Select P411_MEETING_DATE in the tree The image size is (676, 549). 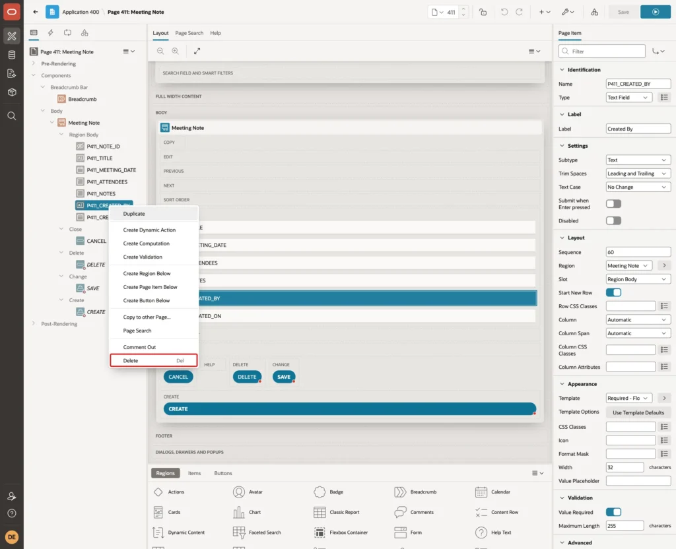click(x=111, y=170)
